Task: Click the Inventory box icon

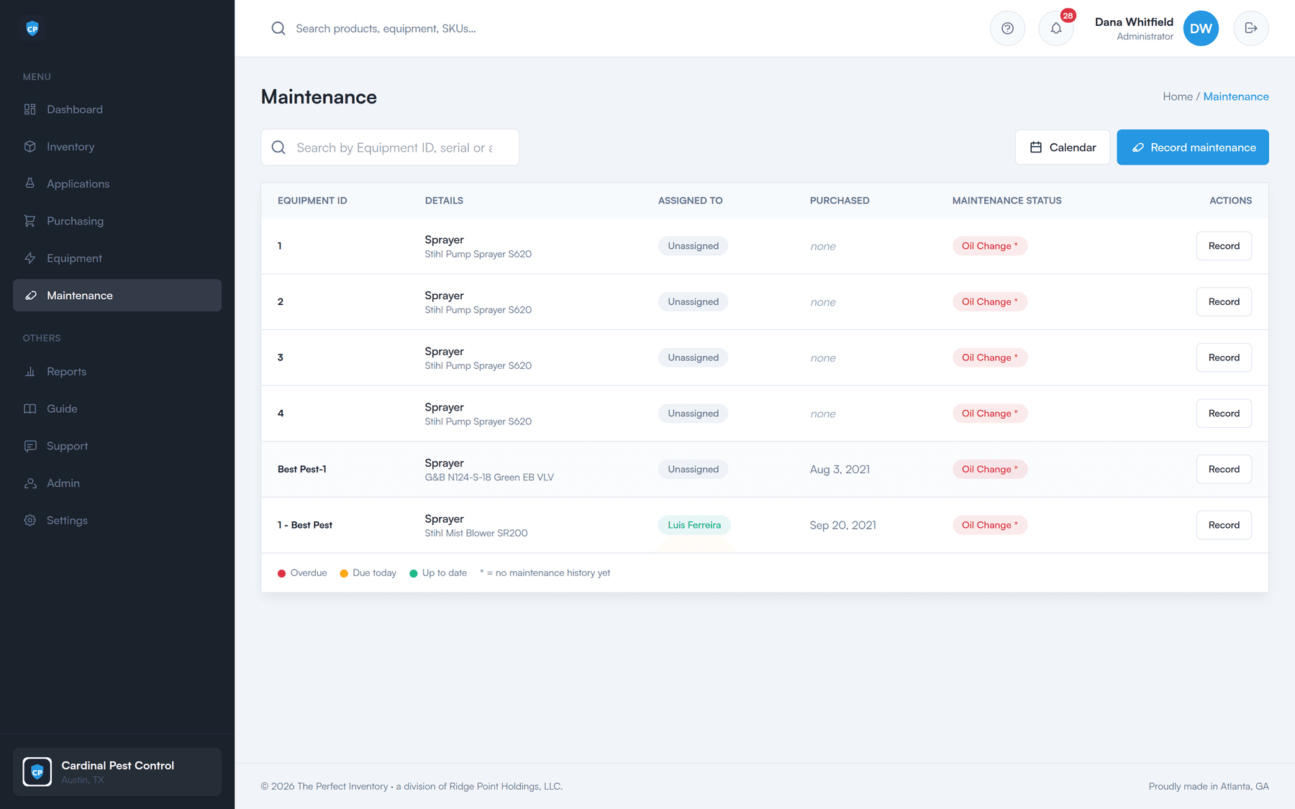Action: pyautogui.click(x=29, y=147)
